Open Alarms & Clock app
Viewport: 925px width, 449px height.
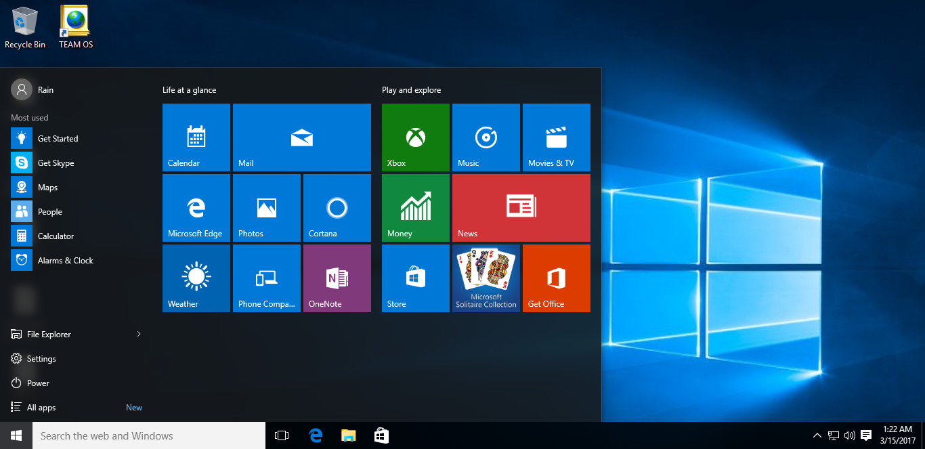click(x=77, y=260)
